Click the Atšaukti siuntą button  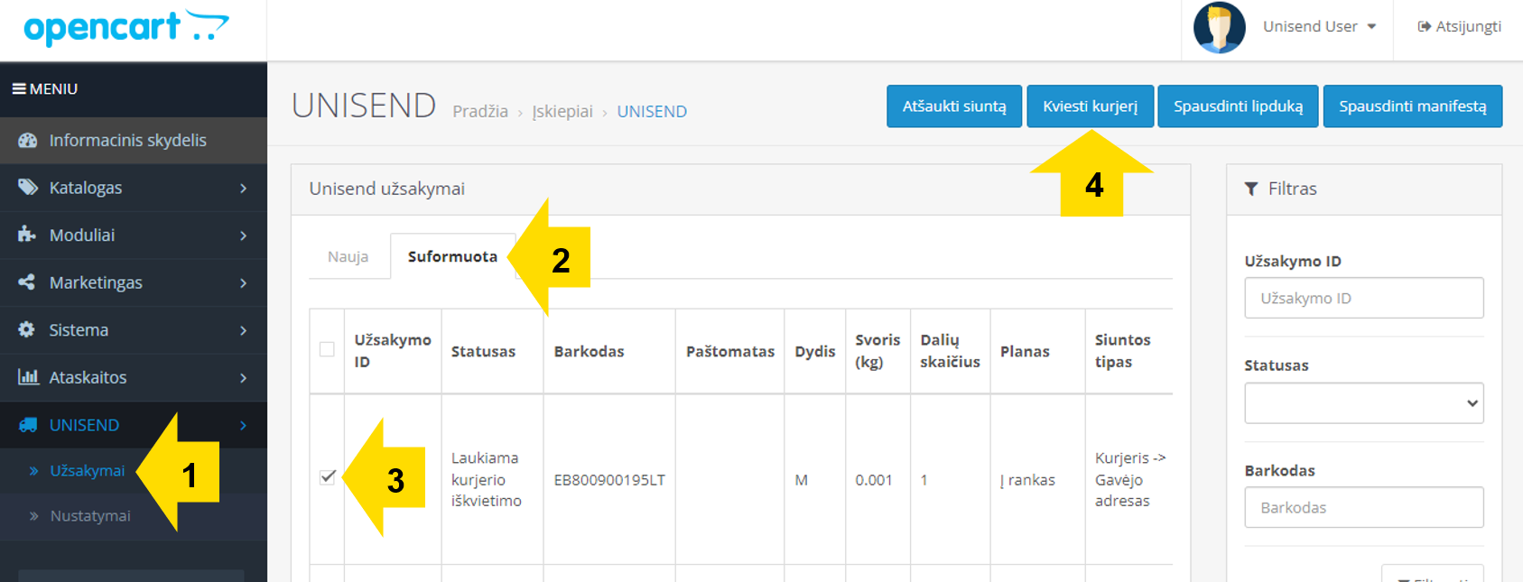[954, 106]
